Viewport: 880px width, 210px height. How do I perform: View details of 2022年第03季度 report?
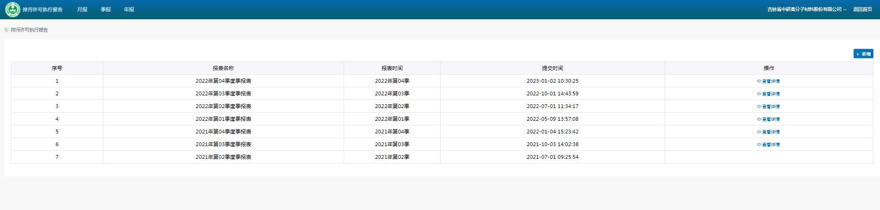[768, 94]
